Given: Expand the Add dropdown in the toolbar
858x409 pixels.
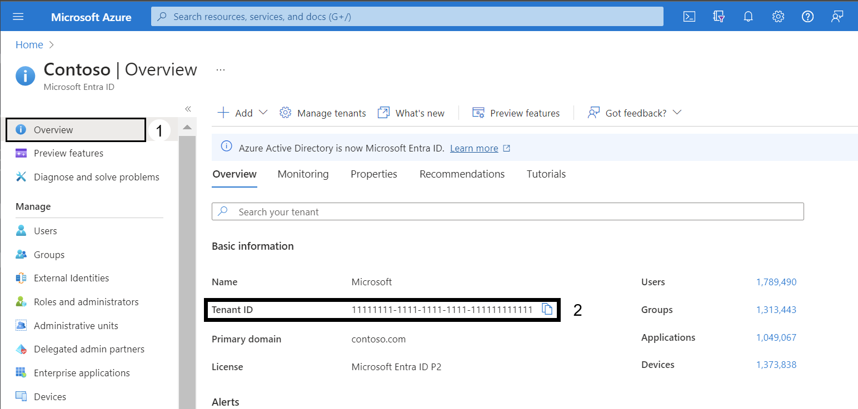Looking at the screenshot, I should click(x=242, y=113).
